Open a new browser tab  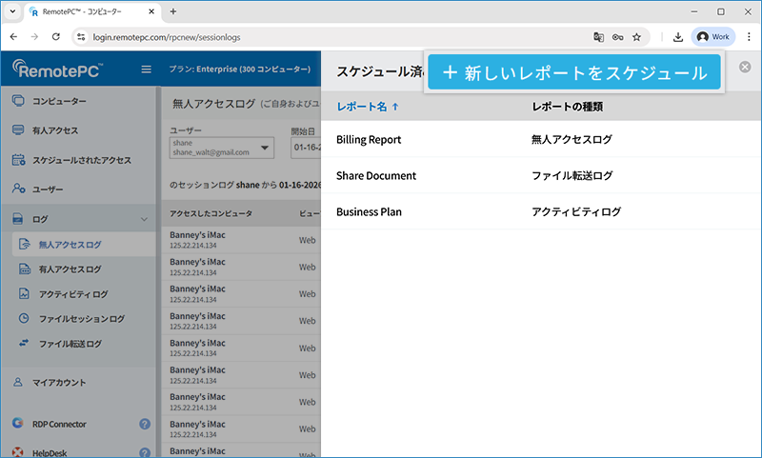[x=173, y=11]
